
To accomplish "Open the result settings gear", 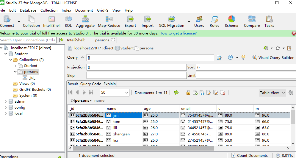I will 291,93.
